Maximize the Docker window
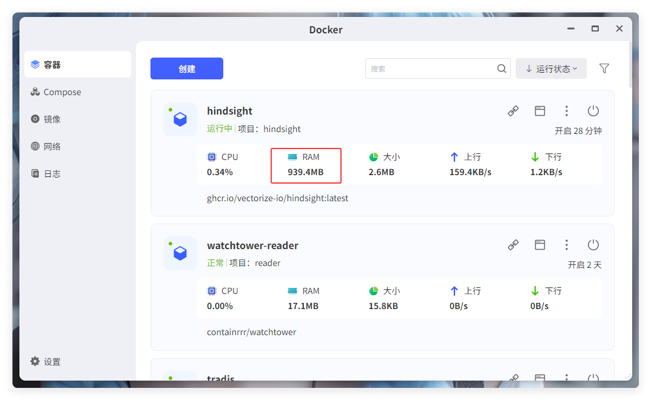Image resolution: width=651 pixels, height=400 pixels. [595, 28]
